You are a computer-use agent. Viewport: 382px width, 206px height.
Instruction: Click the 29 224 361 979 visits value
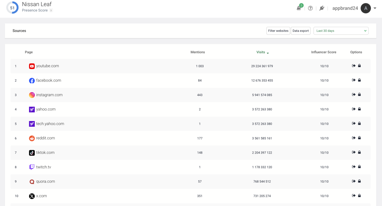(x=262, y=66)
